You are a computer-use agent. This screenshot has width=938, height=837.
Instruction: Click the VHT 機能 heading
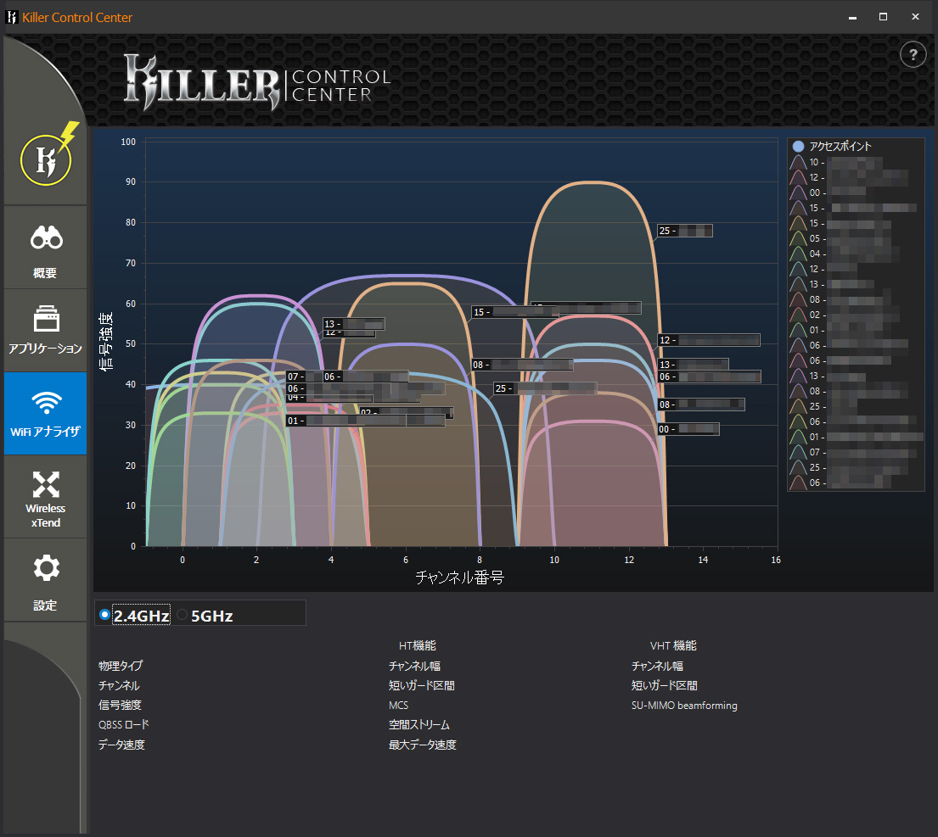click(674, 646)
